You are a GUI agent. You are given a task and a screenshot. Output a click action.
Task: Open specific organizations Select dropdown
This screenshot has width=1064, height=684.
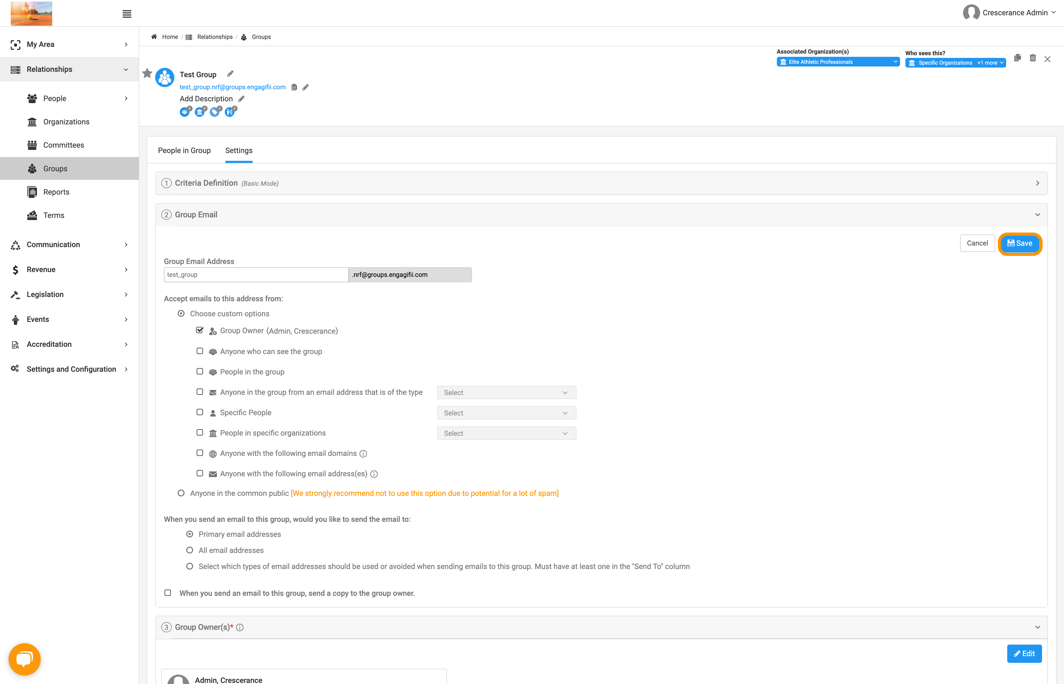[507, 433]
